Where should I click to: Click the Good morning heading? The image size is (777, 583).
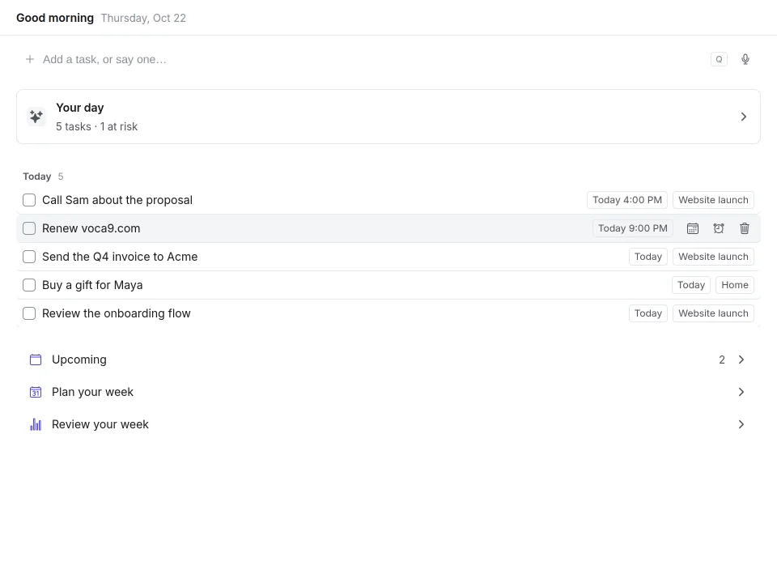(55, 18)
